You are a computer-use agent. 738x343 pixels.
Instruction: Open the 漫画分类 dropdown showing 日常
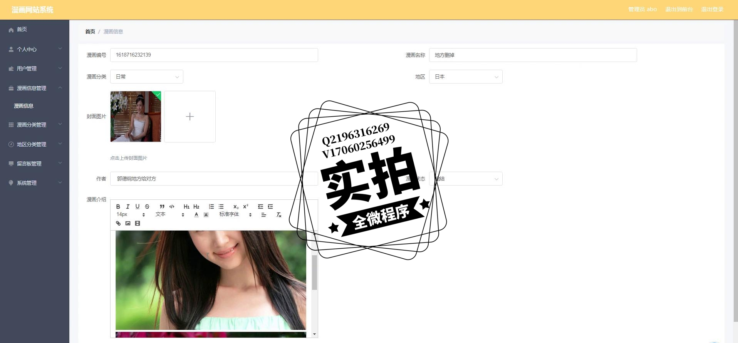[x=147, y=77]
